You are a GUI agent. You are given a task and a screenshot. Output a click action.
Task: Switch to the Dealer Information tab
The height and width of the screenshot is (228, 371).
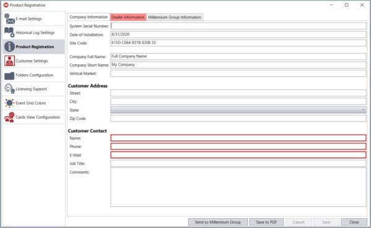(128, 17)
